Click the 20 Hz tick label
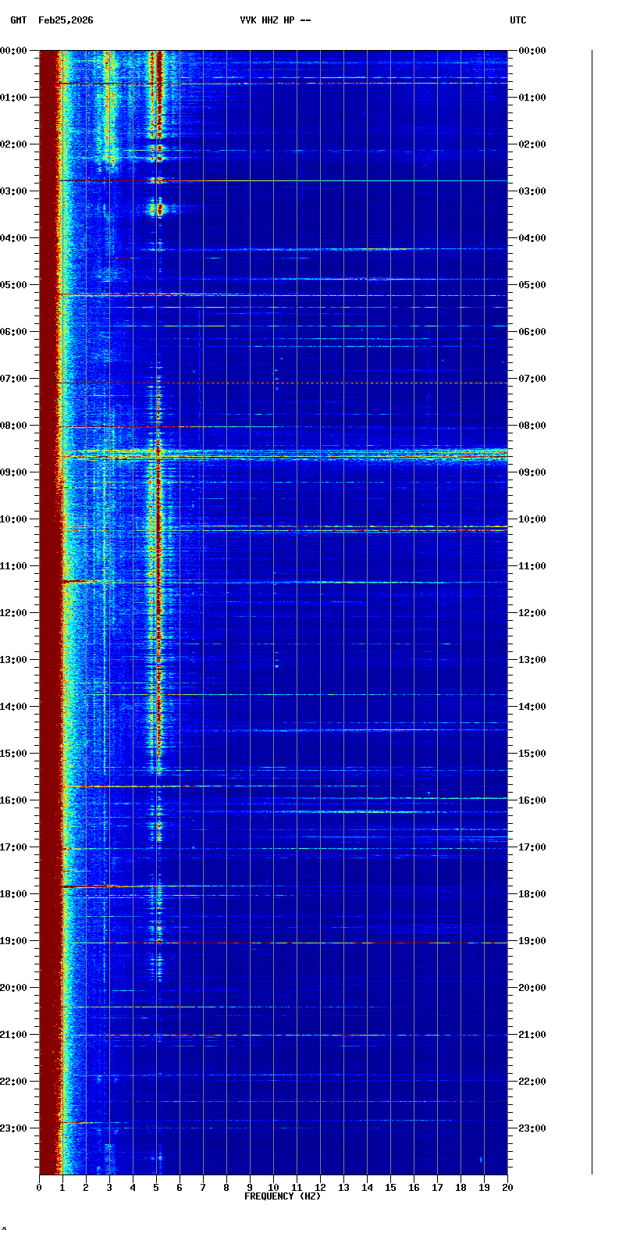Image resolution: width=626 pixels, height=1237 pixels. point(507,1188)
